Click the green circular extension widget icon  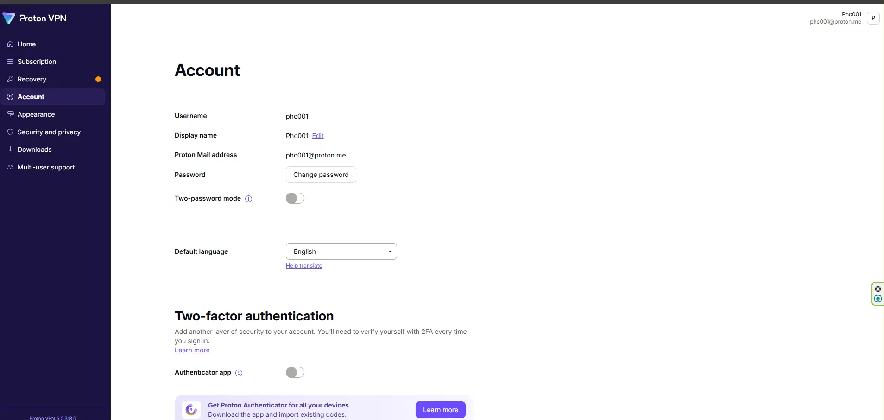(878, 299)
